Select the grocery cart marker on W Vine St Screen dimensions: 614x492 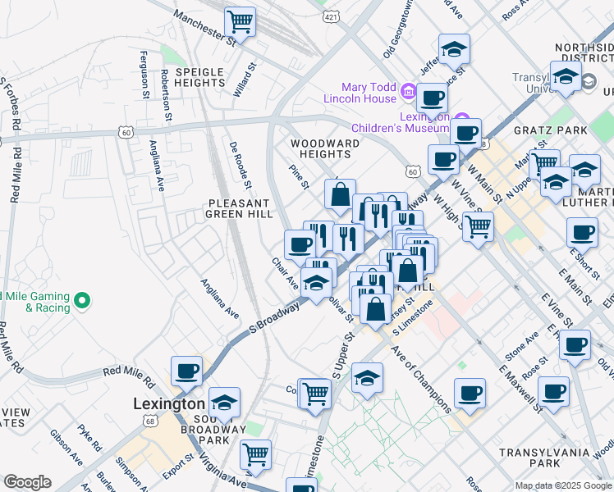478,228
